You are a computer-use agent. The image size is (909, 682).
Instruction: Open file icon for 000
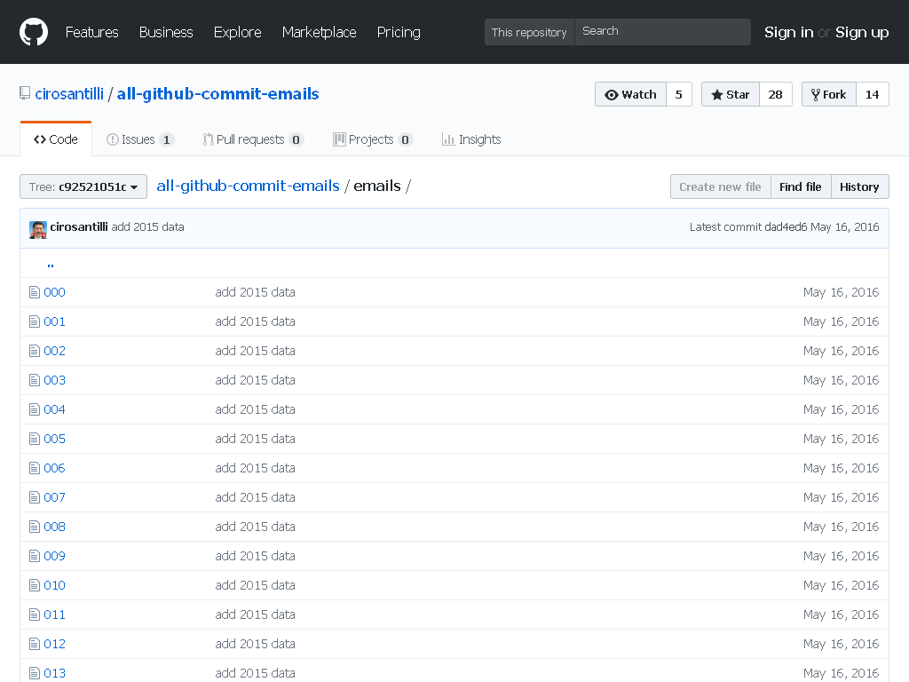pos(35,292)
